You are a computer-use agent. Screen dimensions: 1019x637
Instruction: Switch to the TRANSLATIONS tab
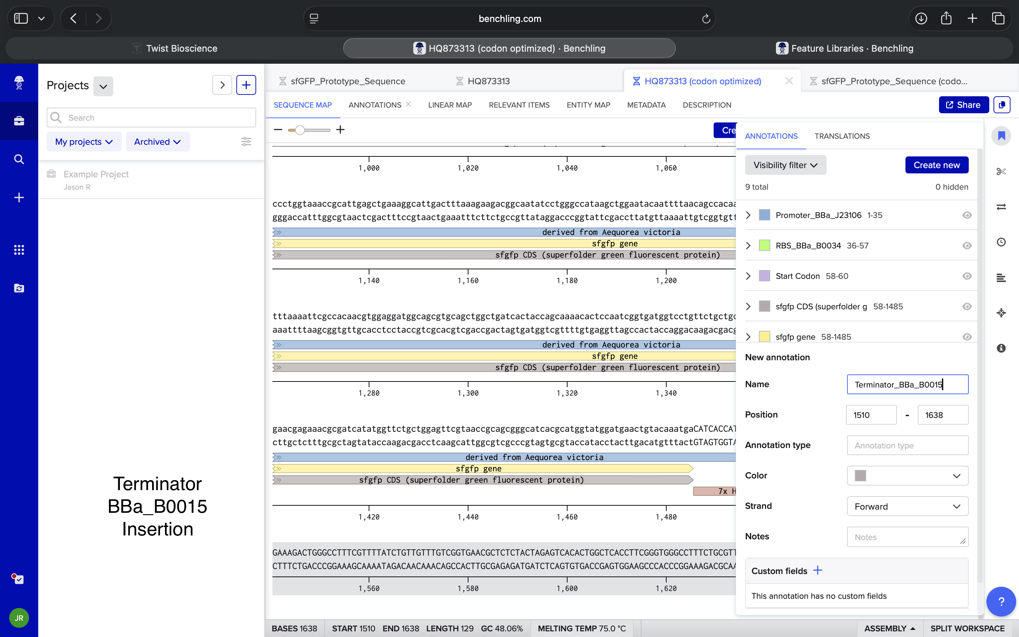coord(842,136)
